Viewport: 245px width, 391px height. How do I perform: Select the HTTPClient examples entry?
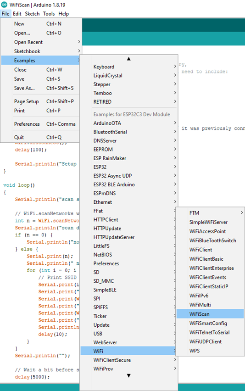coord(128,220)
